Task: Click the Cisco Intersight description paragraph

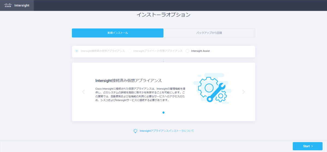Action: [140, 94]
